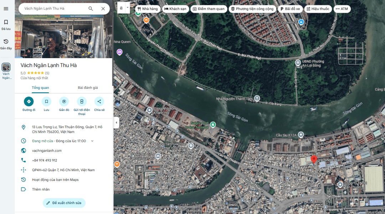This screenshot has height=214, width=385.
Task: Select the Vách Ngăn recent place thumbnail
Action: [x=6, y=67]
